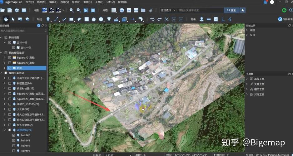Click the undo arrow icon
This screenshot has height=156, width=293.
[x=152, y=19]
